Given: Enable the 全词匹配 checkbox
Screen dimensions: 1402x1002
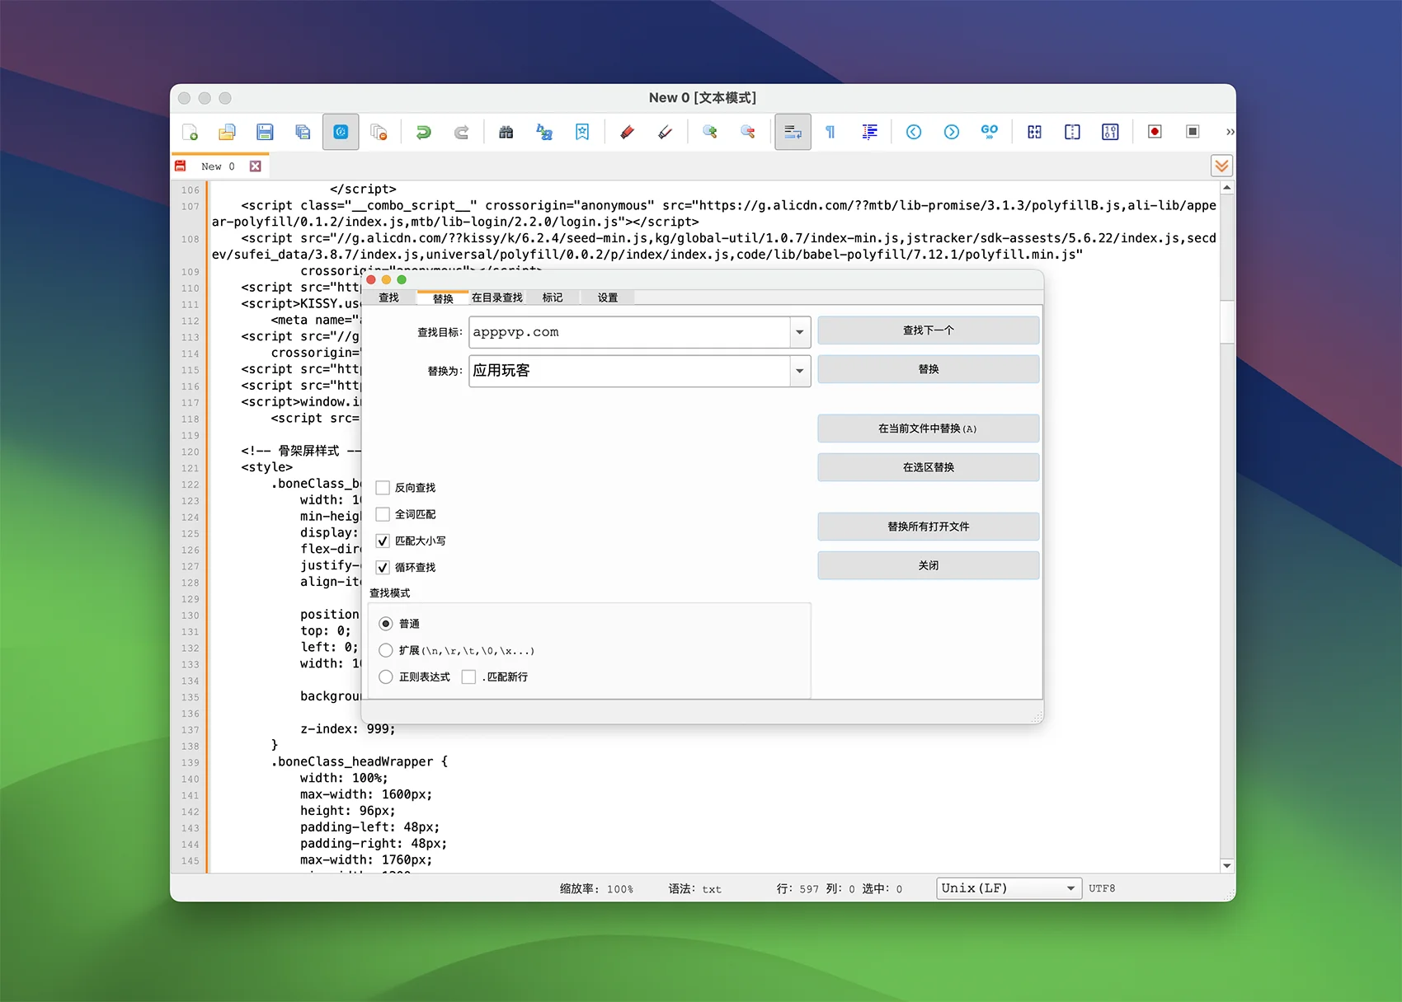Looking at the screenshot, I should [x=383, y=514].
